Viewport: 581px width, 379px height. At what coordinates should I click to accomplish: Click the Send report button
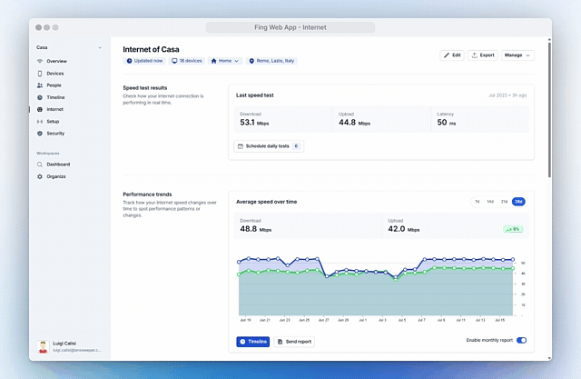(x=294, y=342)
